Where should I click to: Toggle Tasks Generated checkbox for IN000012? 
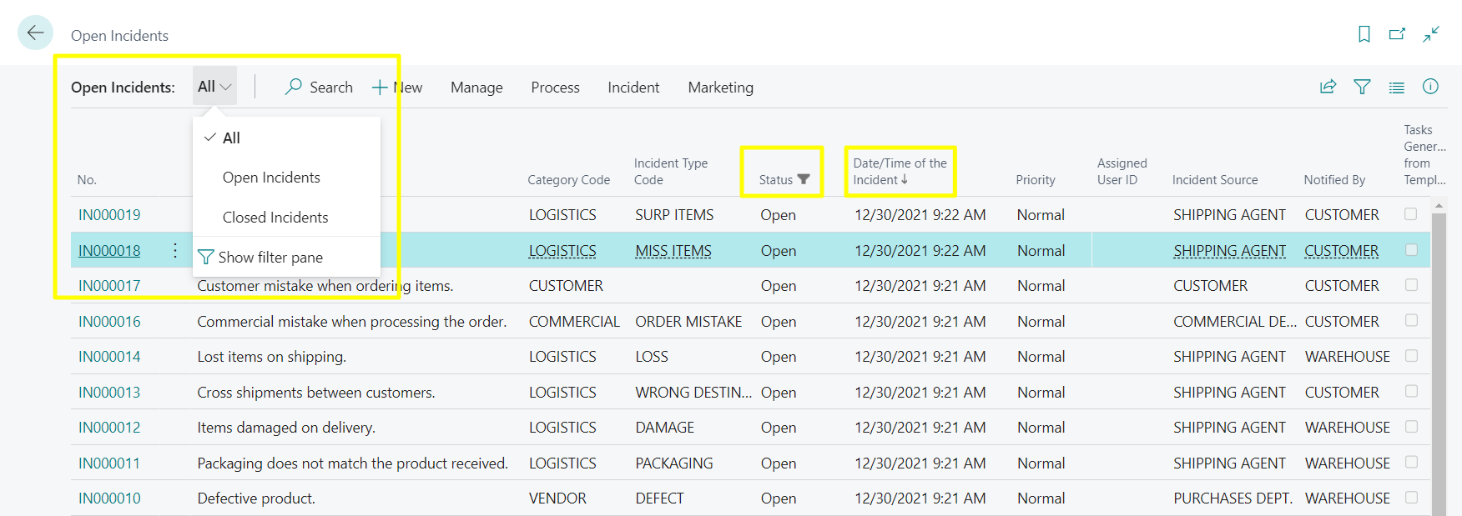[x=1411, y=427]
